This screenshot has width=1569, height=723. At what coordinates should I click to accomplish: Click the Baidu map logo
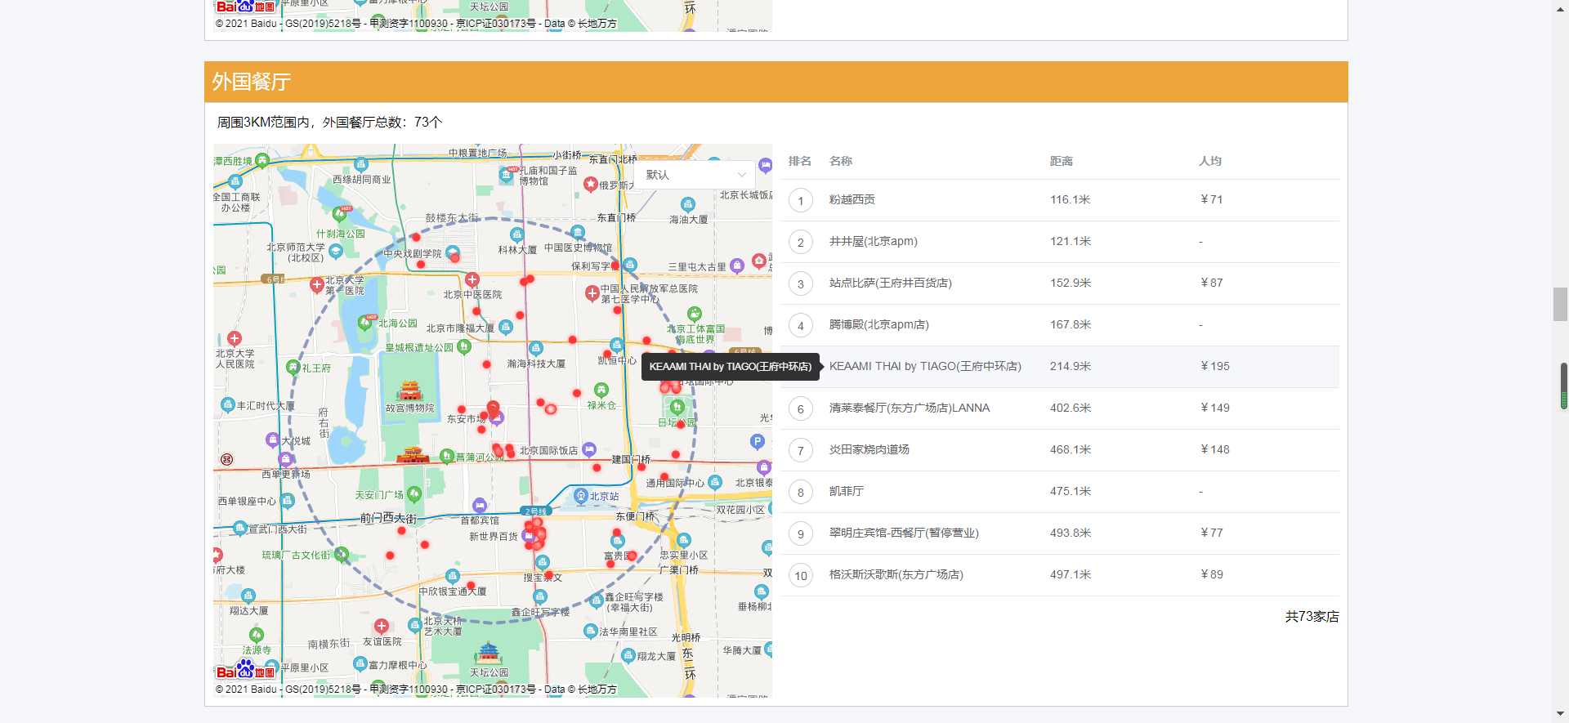click(x=245, y=672)
